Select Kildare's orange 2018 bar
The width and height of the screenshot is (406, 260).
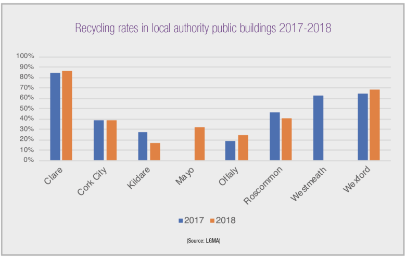(x=155, y=151)
